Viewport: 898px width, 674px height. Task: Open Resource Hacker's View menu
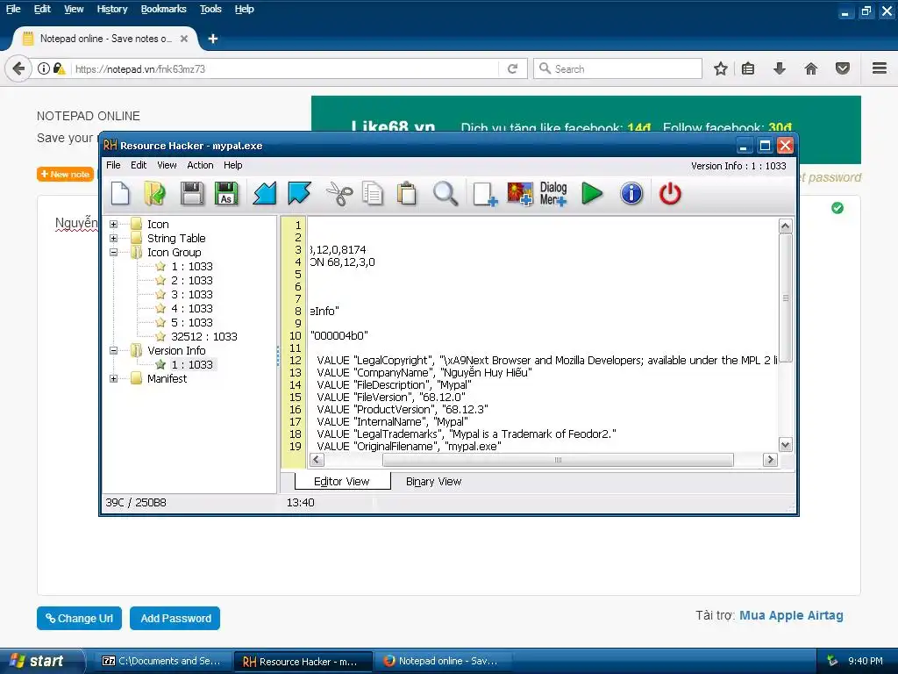coord(167,165)
